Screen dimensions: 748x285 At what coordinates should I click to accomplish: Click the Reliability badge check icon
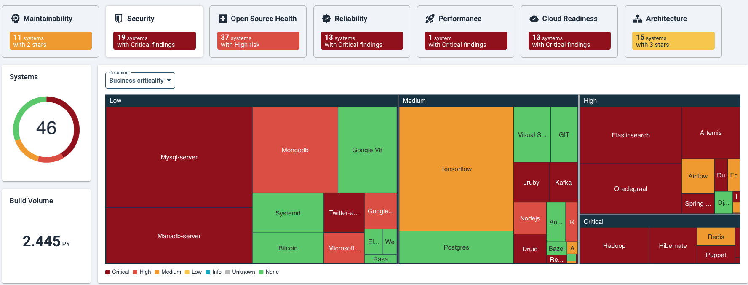pos(326,19)
